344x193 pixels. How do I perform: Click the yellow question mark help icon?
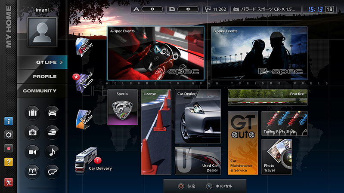tap(9, 162)
